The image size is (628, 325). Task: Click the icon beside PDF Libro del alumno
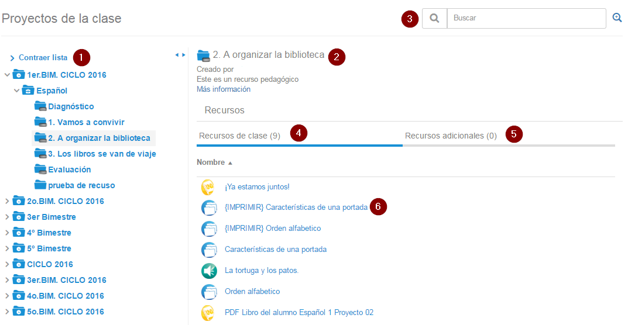tap(209, 313)
